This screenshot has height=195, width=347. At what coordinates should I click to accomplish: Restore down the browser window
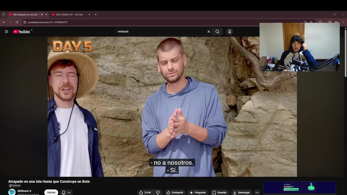(x=335, y=15)
